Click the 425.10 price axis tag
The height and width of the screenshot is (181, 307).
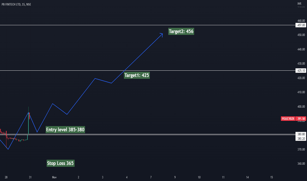pyautogui.click(x=301, y=71)
